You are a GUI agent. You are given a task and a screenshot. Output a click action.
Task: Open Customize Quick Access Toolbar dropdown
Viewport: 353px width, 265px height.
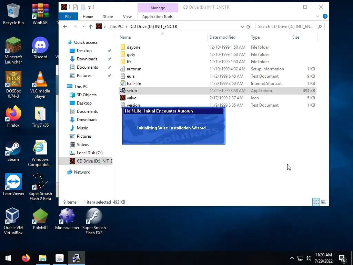tap(89, 8)
